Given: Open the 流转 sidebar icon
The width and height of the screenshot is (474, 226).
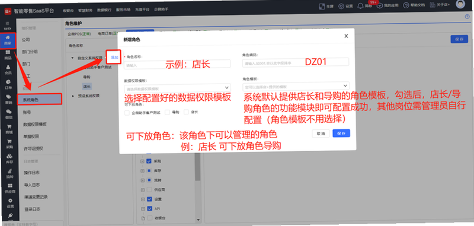Looking at the screenshot, I should pos(9,171).
